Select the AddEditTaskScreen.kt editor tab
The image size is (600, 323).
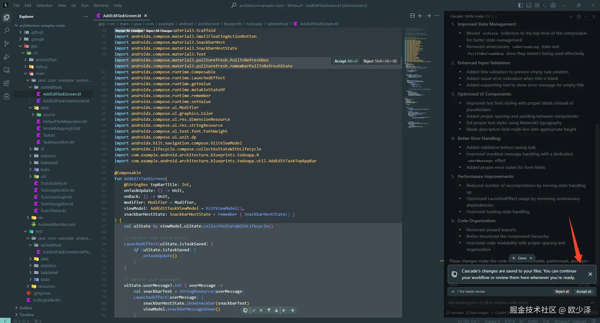122,16
